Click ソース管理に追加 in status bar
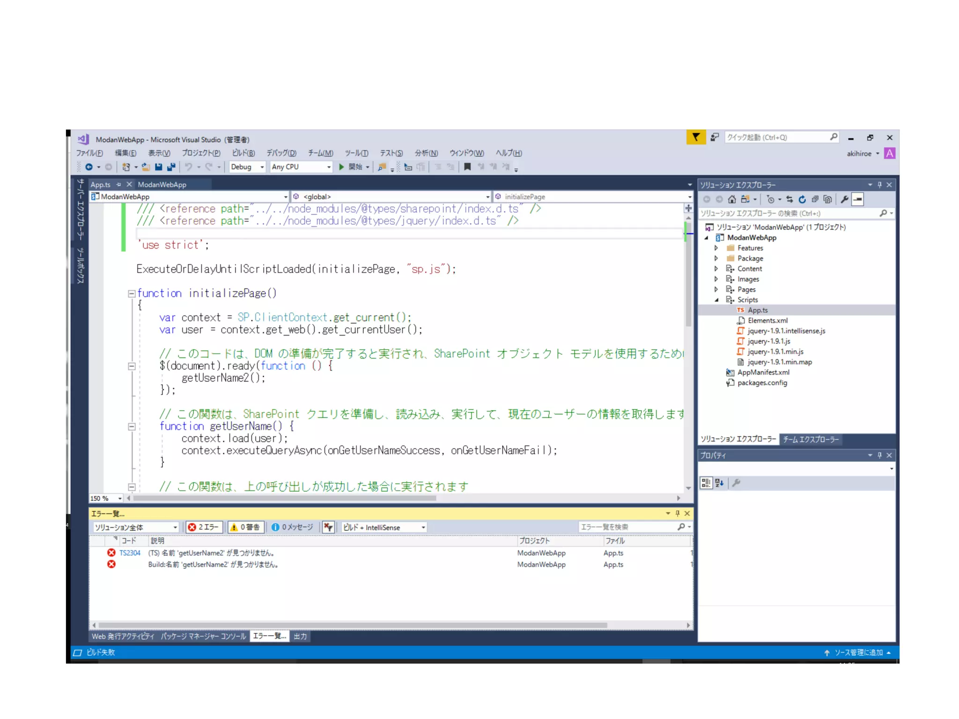Viewport: 959px width, 719px height. coord(858,653)
